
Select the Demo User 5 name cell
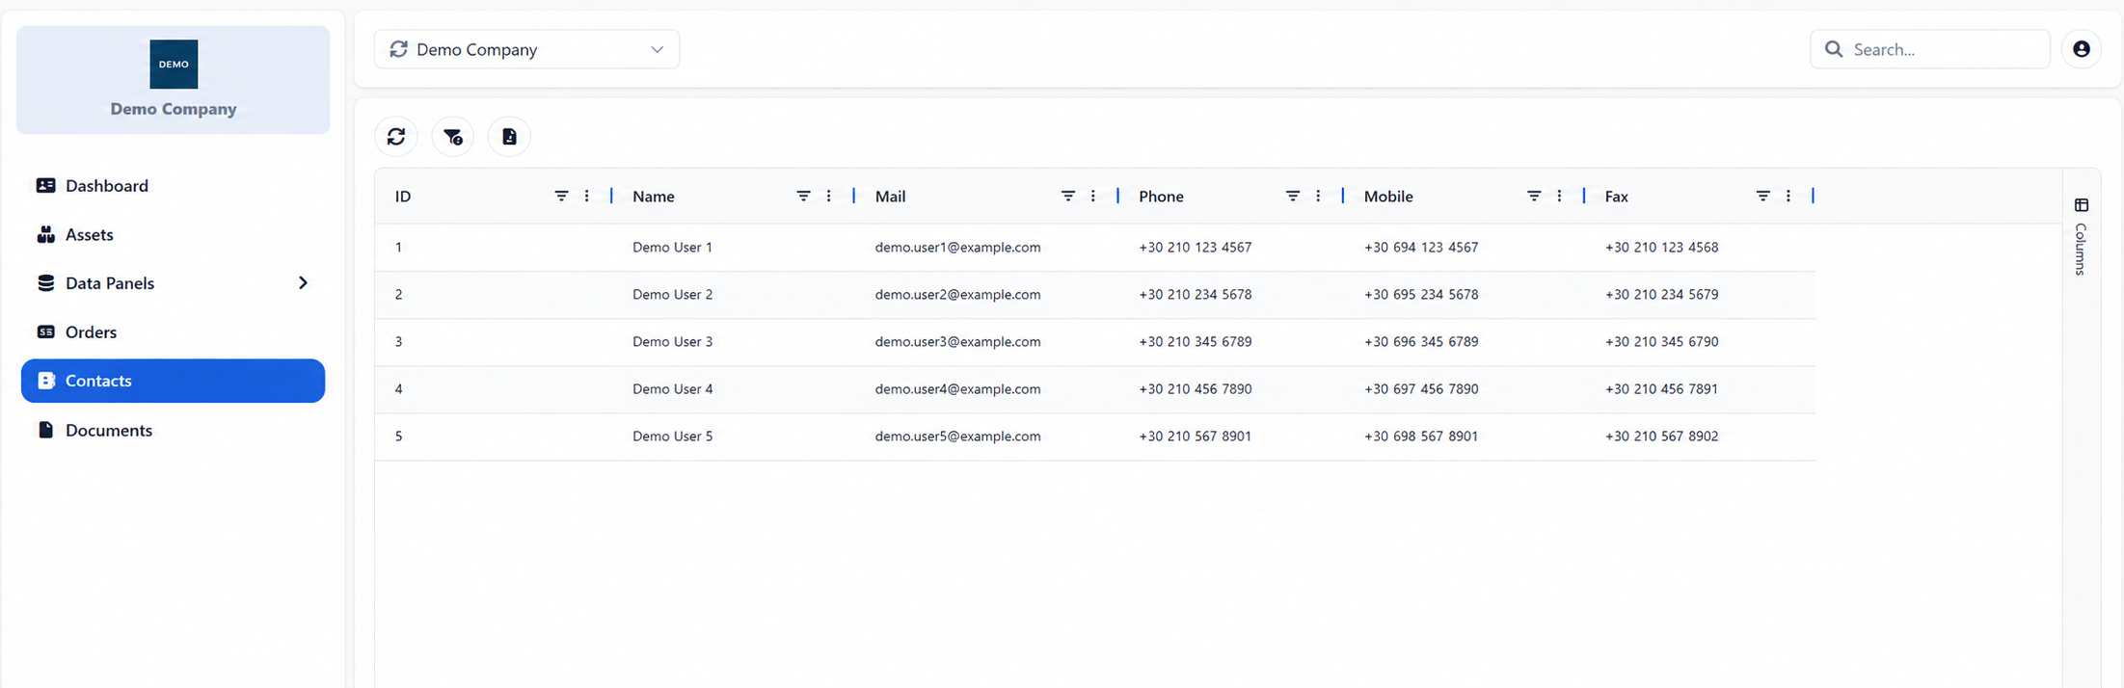pyautogui.click(x=672, y=437)
